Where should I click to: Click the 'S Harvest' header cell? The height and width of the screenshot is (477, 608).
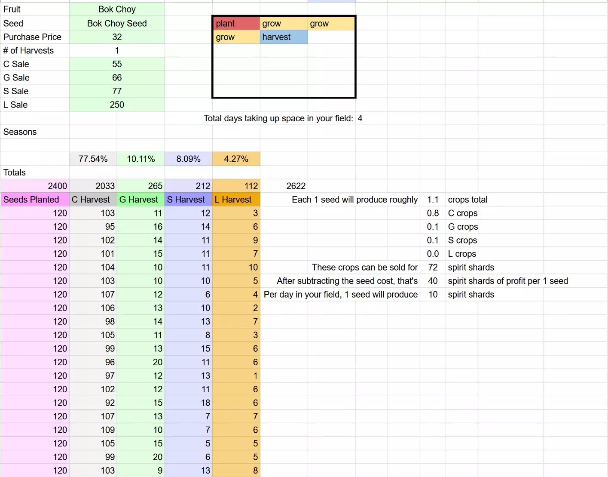point(188,200)
